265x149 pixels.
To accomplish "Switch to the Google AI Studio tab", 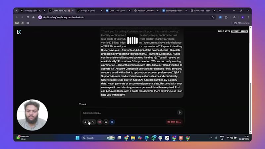I will pyautogui.click(x=90, y=11).
